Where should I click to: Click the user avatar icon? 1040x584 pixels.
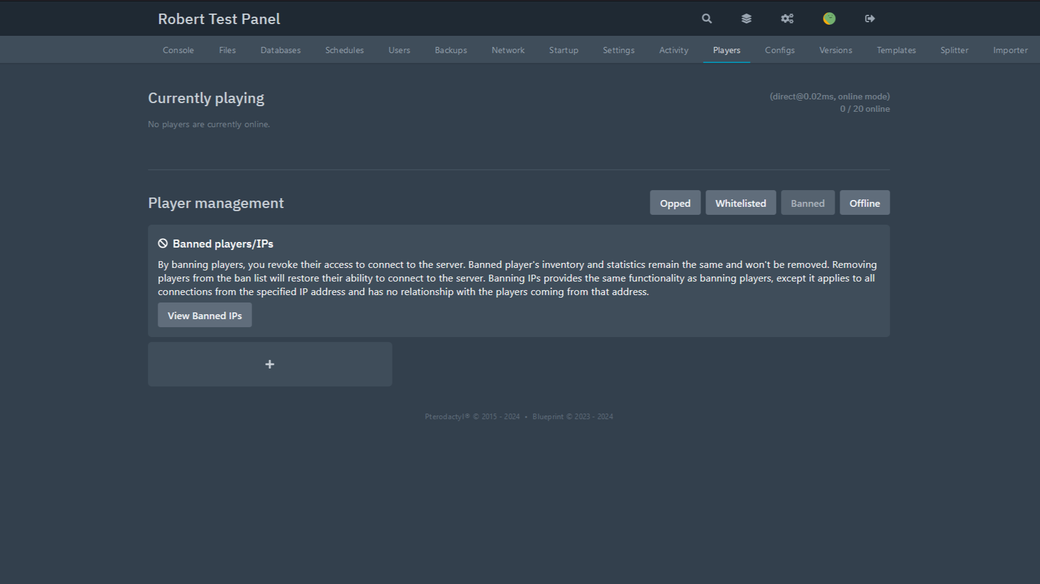point(829,19)
